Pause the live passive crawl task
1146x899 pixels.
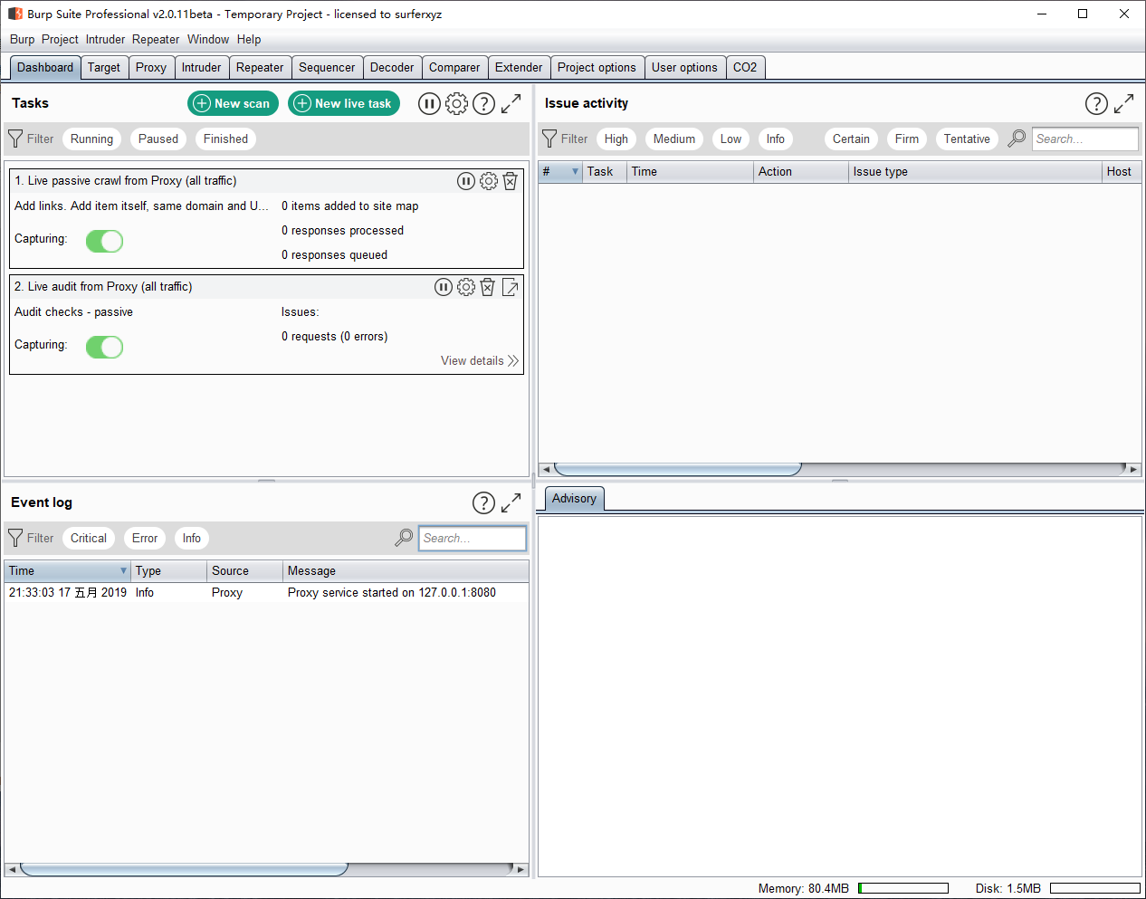click(465, 181)
